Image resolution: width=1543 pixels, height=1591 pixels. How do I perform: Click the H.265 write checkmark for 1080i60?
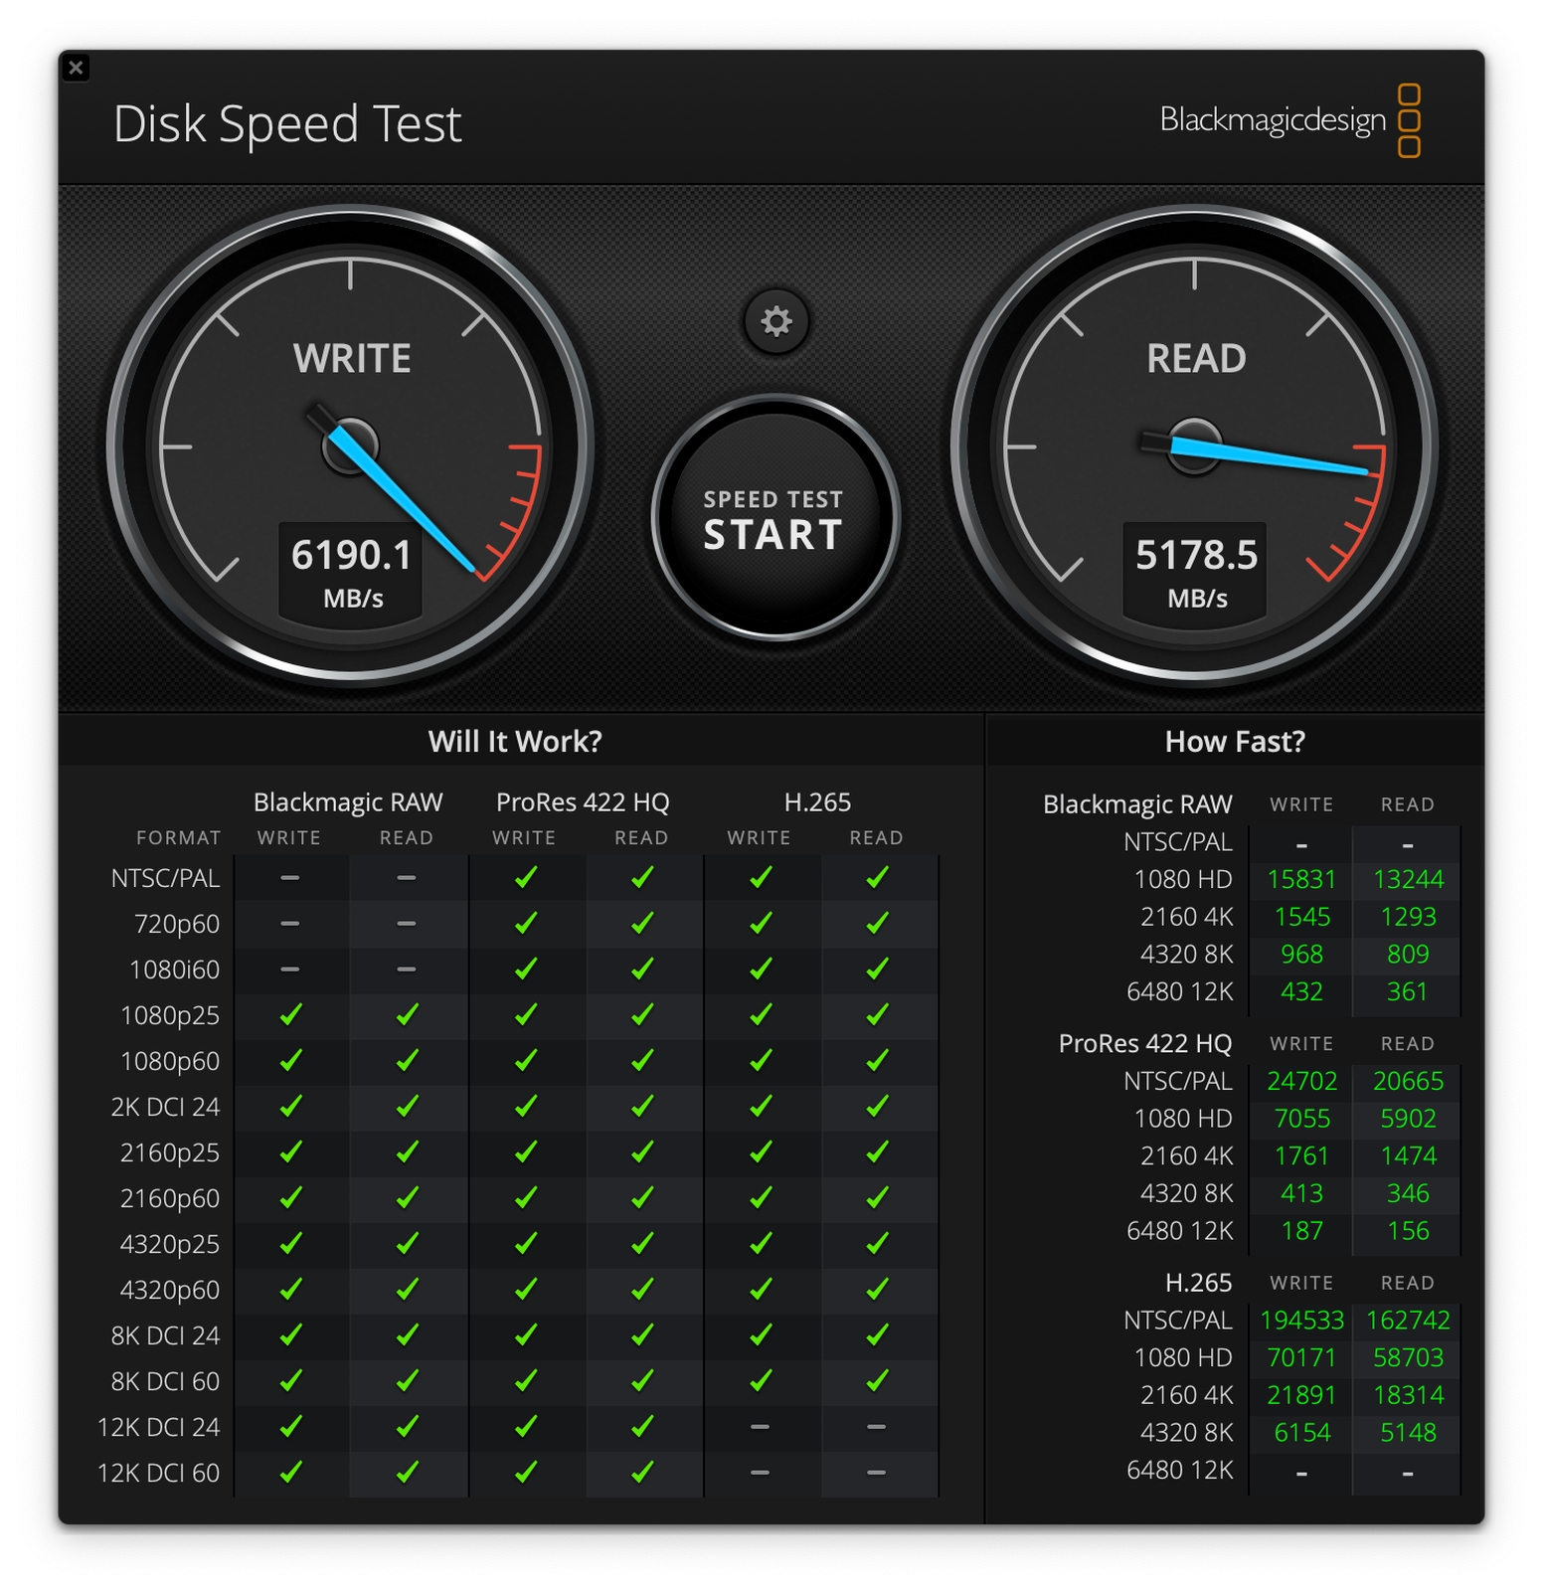pyautogui.click(x=761, y=970)
